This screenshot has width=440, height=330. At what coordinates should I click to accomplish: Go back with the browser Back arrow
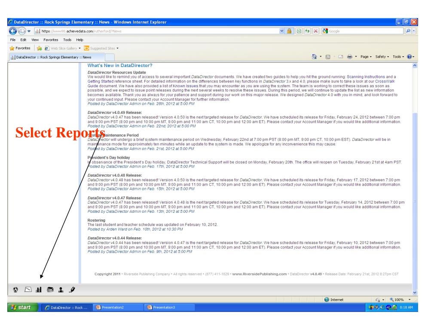click(13, 31)
